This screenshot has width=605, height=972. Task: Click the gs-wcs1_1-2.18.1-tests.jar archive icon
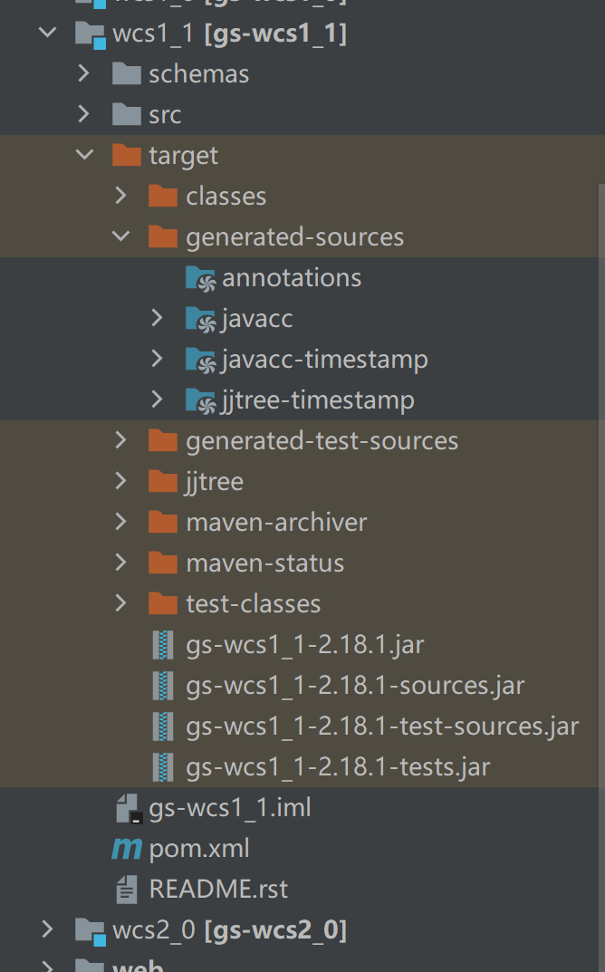163,767
